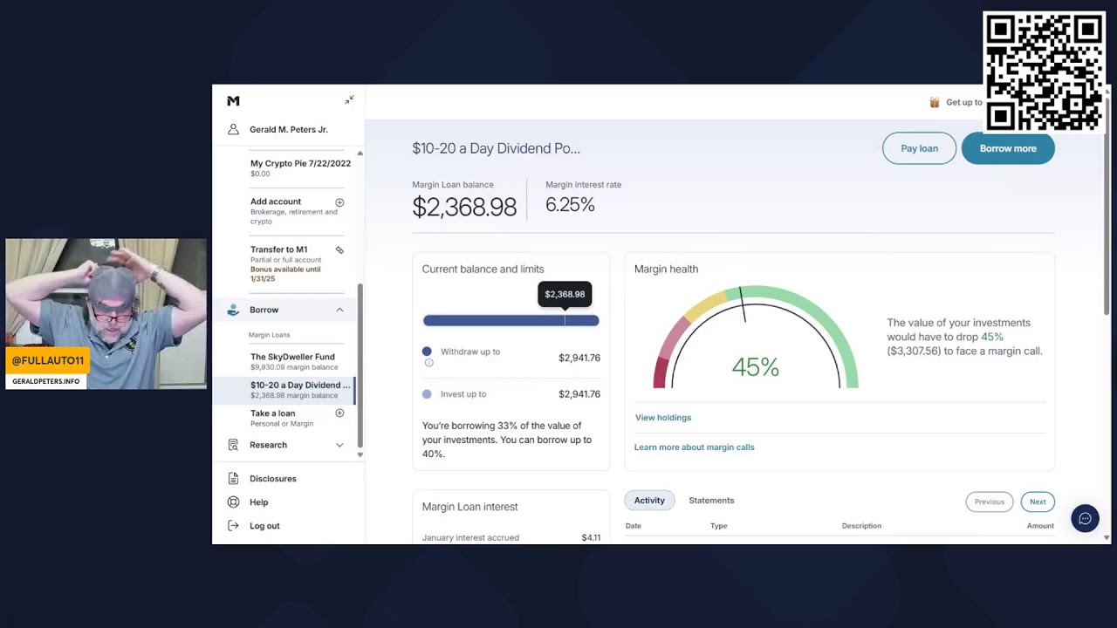Click the Next pagination button
The image size is (1117, 628).
click(1038, 502)
